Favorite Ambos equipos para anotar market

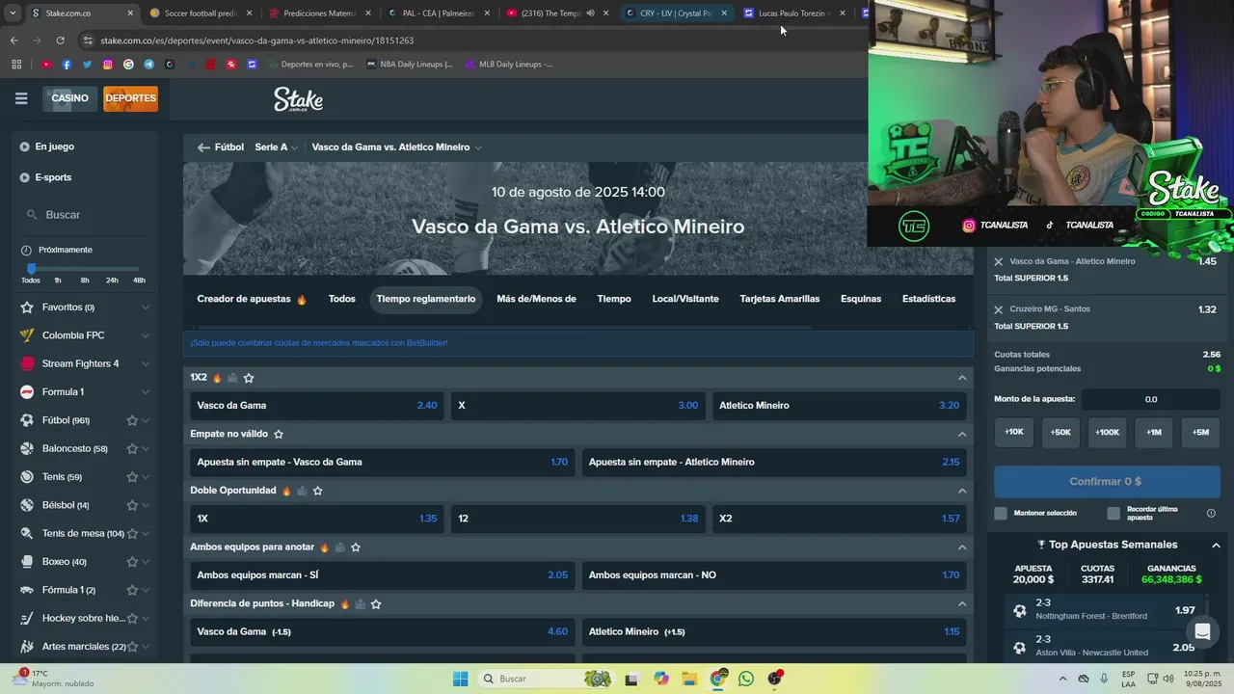coord(356,547)
